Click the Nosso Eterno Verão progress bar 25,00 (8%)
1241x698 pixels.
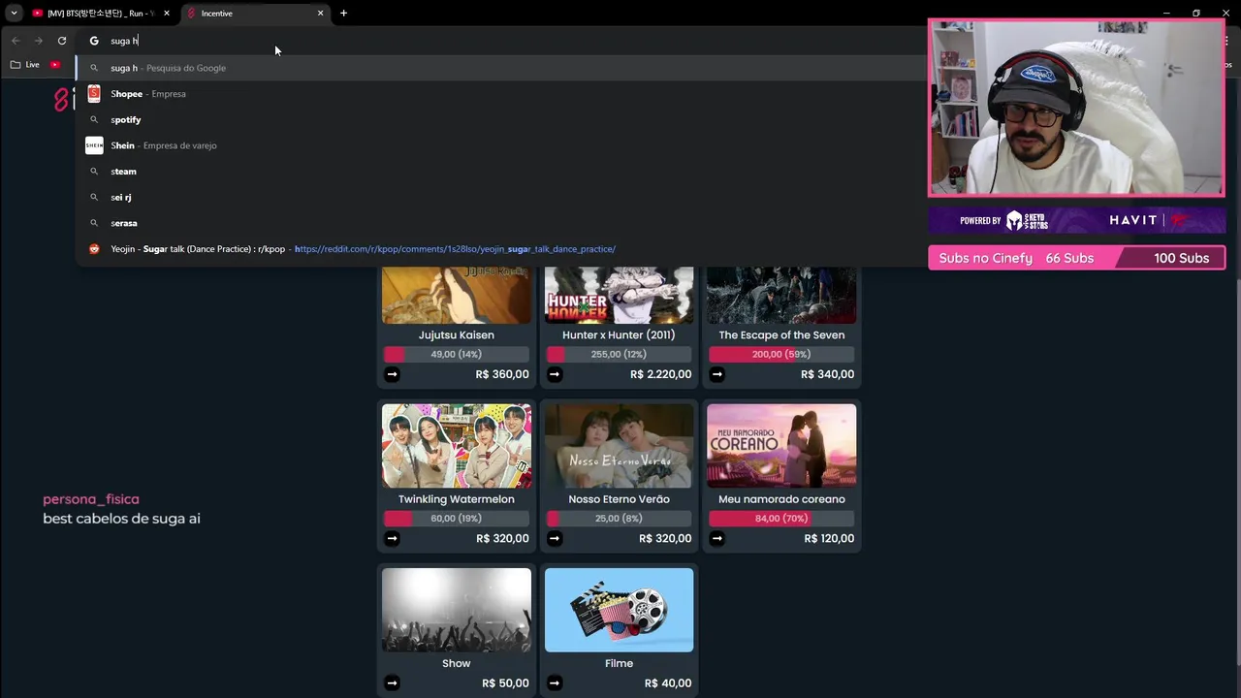coord(619,519)
